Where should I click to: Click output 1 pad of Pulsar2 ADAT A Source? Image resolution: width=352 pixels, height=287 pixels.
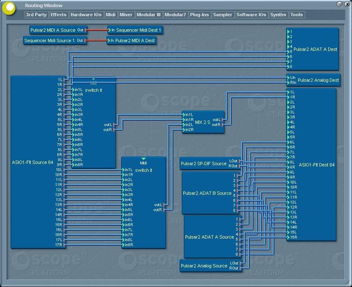(x=240, y=219)
